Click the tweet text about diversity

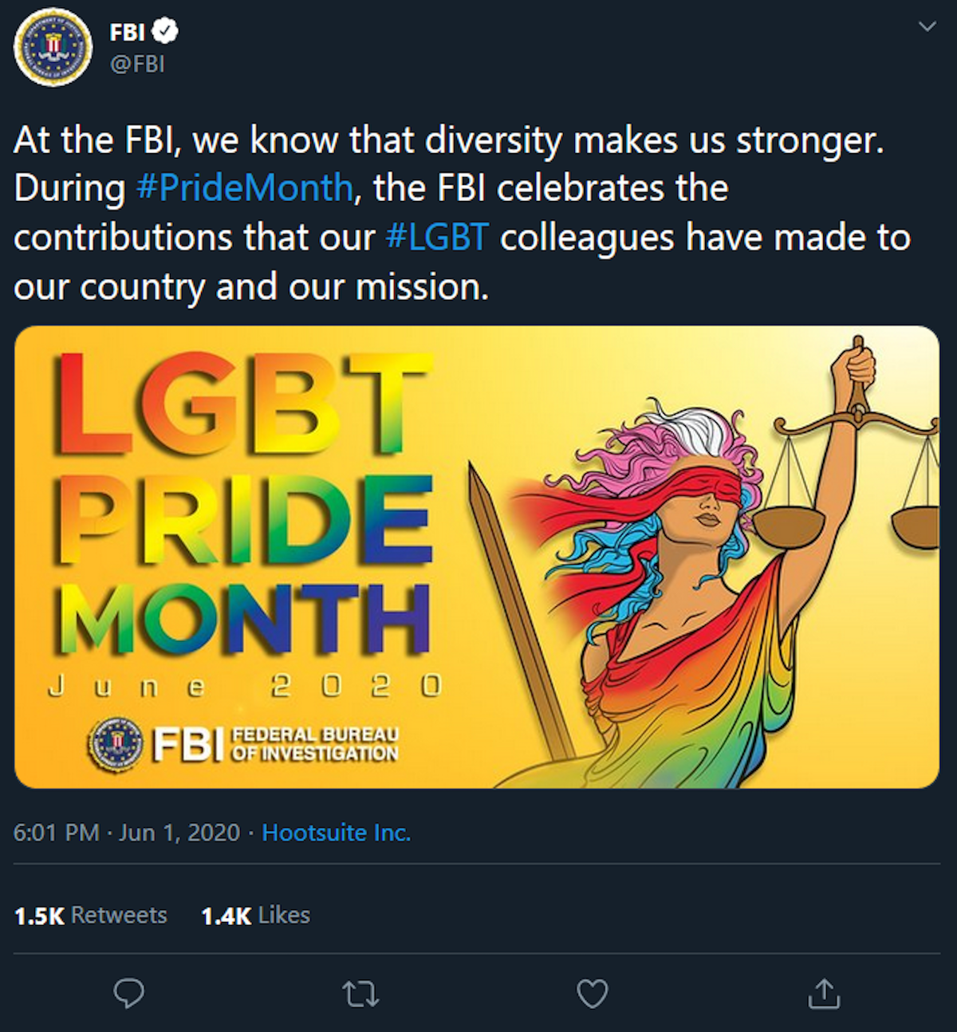[x=447, y=140]
